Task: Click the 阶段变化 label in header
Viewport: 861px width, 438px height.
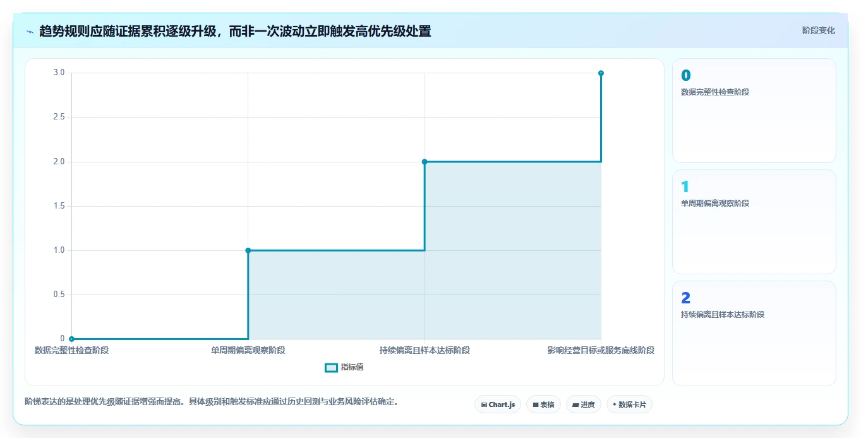Action: [x=819, y=30]
